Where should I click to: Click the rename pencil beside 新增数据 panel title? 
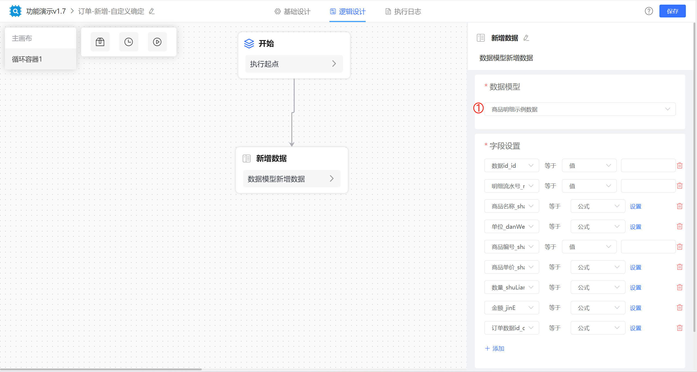point(526,38)
